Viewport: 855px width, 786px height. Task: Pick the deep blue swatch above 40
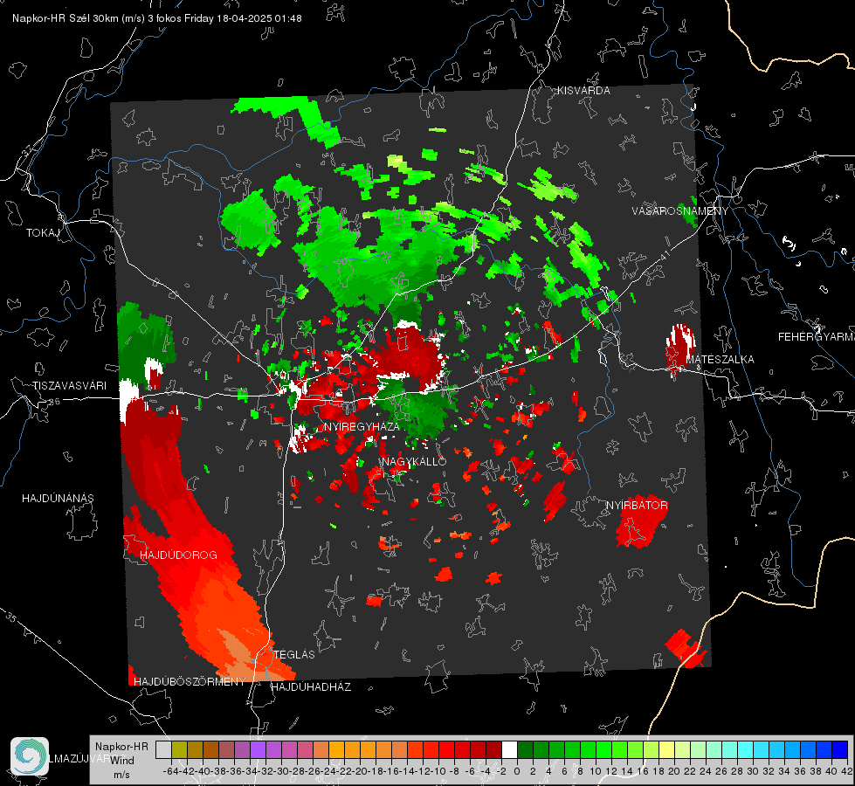839,749
